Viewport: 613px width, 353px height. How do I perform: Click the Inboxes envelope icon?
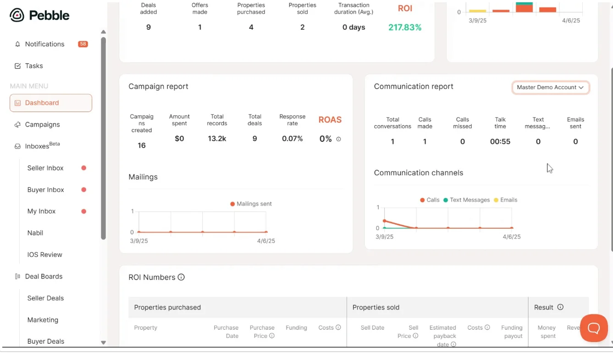click(17, 146)
